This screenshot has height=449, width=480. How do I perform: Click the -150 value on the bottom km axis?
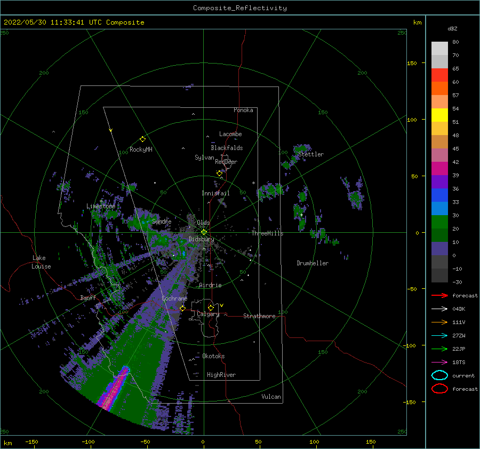31,442
